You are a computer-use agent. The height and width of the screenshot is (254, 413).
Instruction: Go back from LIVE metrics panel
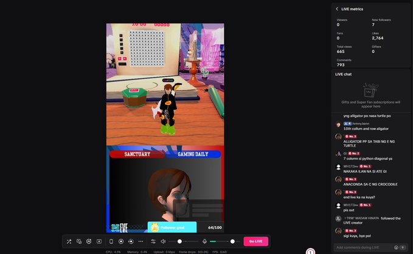(337, 9)
